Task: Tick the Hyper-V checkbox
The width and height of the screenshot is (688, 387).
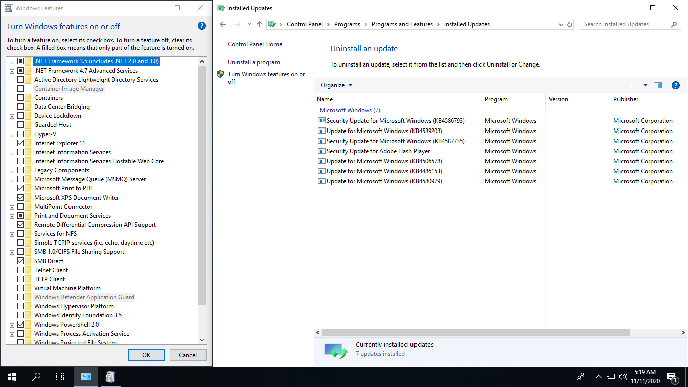Action: tap(21, 134)
